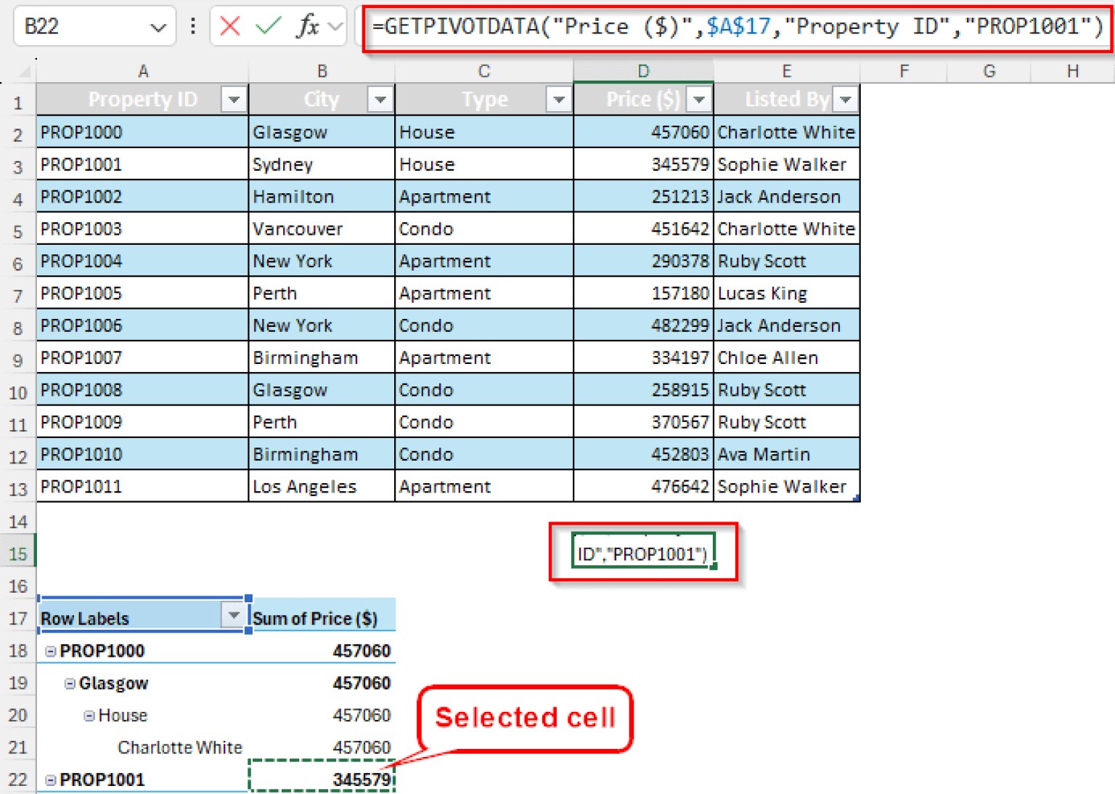This screenshot has width=1115, height=794.
Task: Open the Property ID column filter
Action: [234, 100]
